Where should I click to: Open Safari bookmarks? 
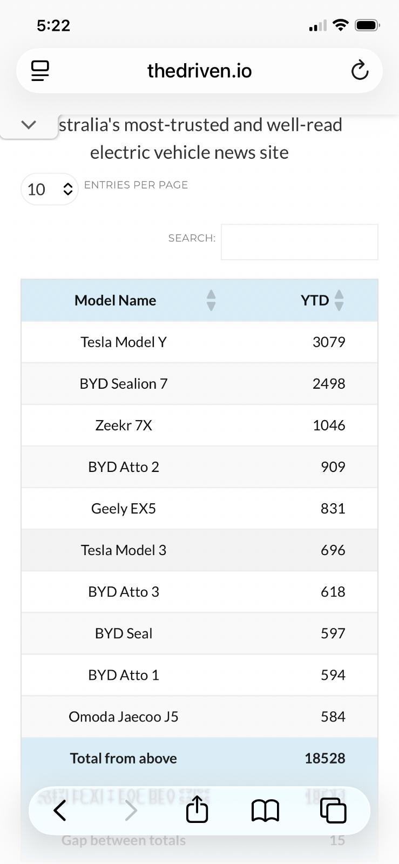pyautogui.click(x=265, y=811)
